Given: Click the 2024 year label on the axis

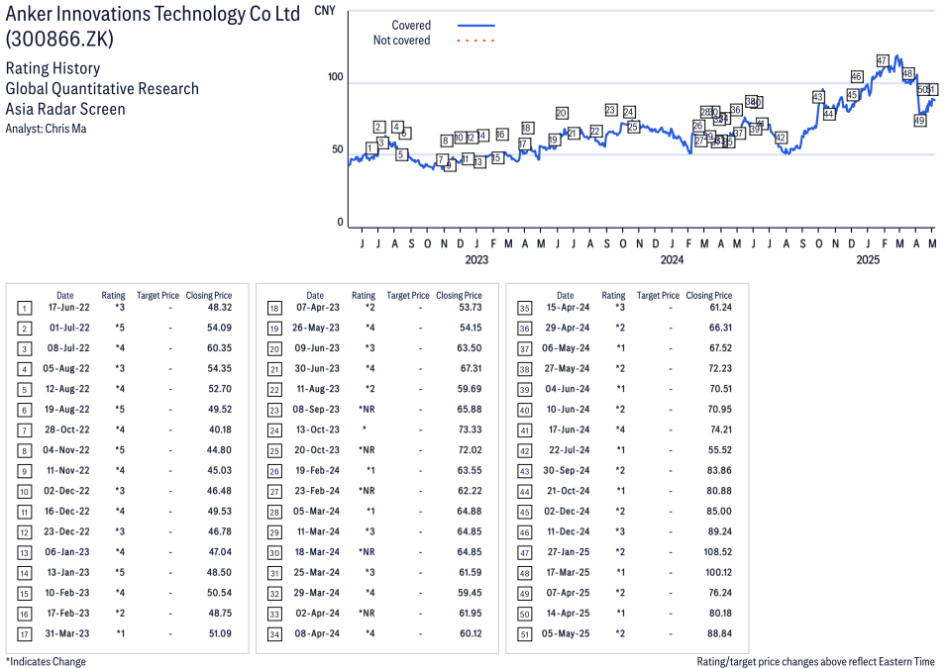Looking at the screenshot, I should click(672, 260).
